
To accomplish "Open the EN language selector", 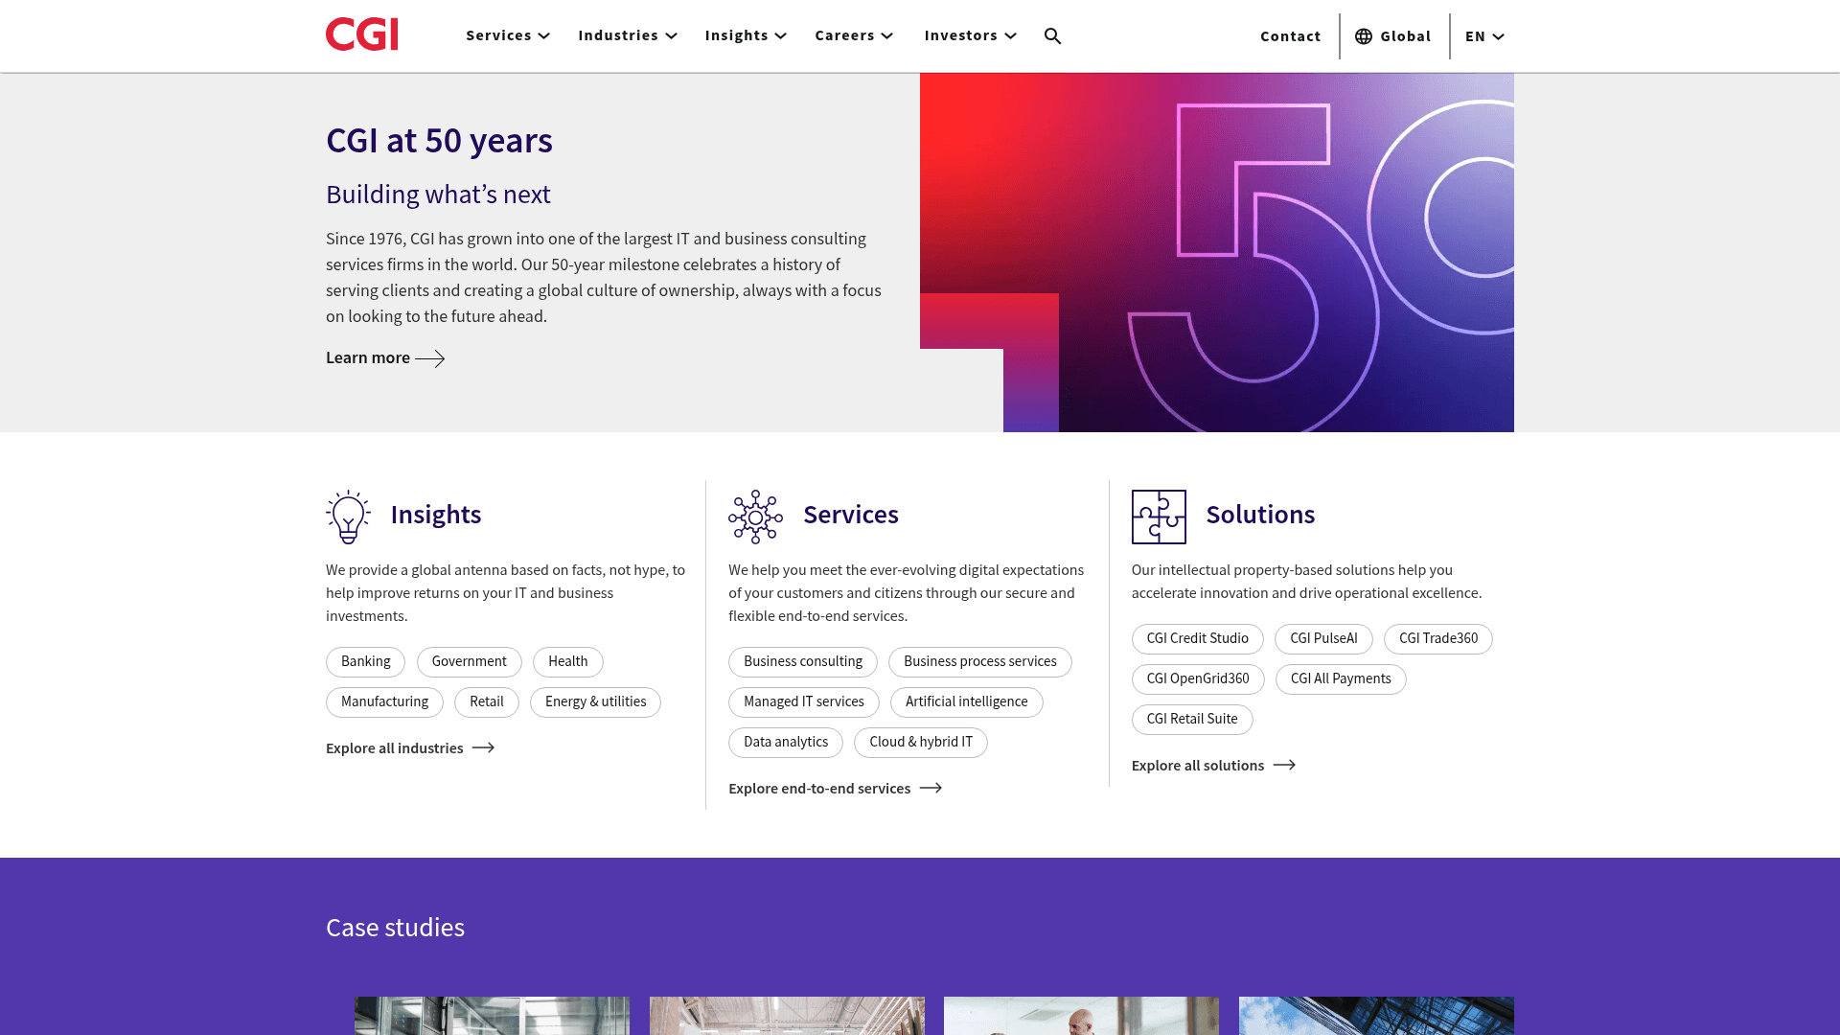I will coord(1483,36).
